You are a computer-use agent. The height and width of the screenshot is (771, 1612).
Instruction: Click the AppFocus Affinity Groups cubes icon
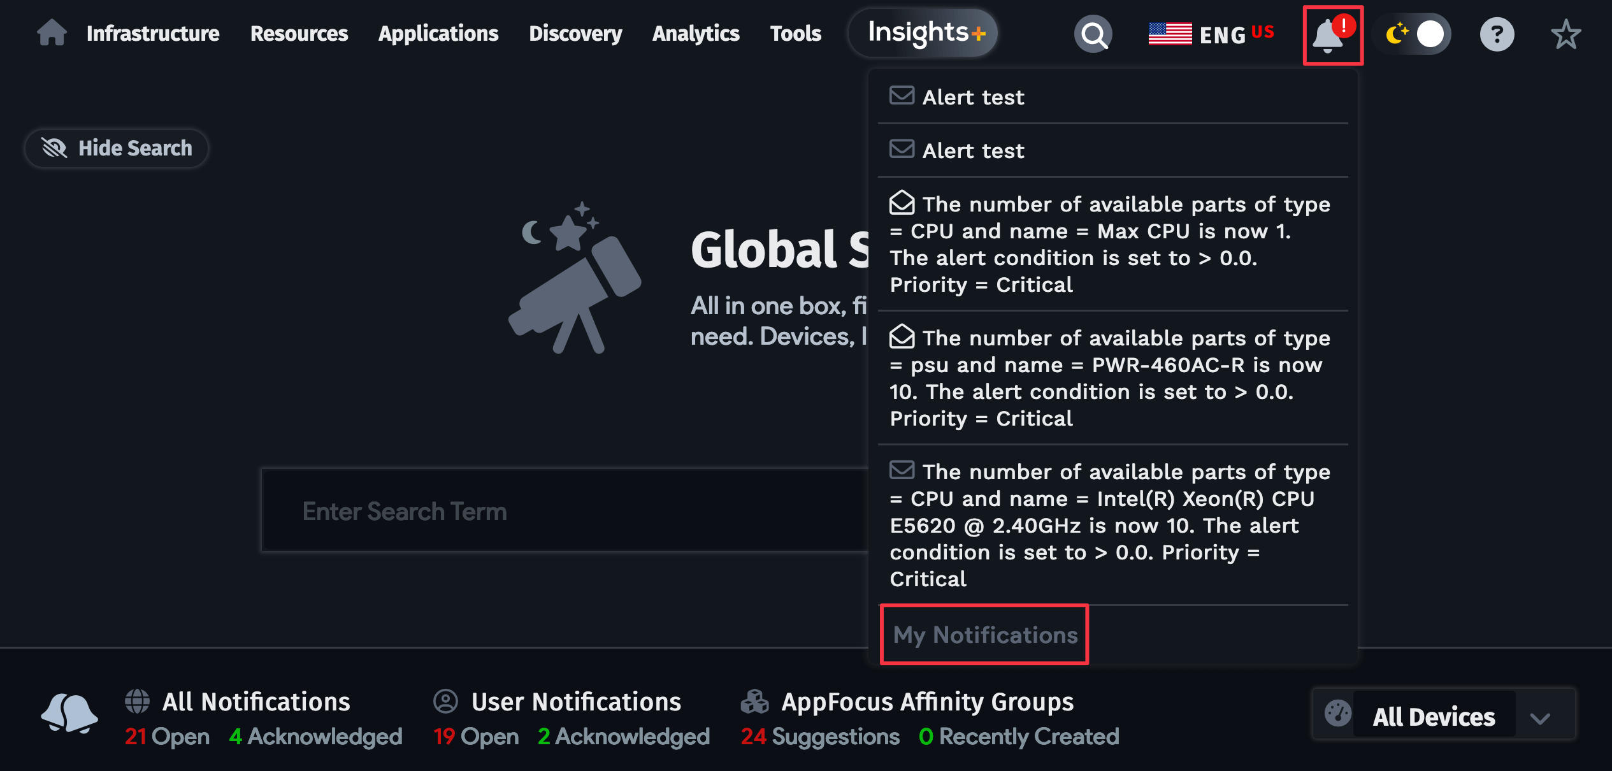click(x=754, y=702)
